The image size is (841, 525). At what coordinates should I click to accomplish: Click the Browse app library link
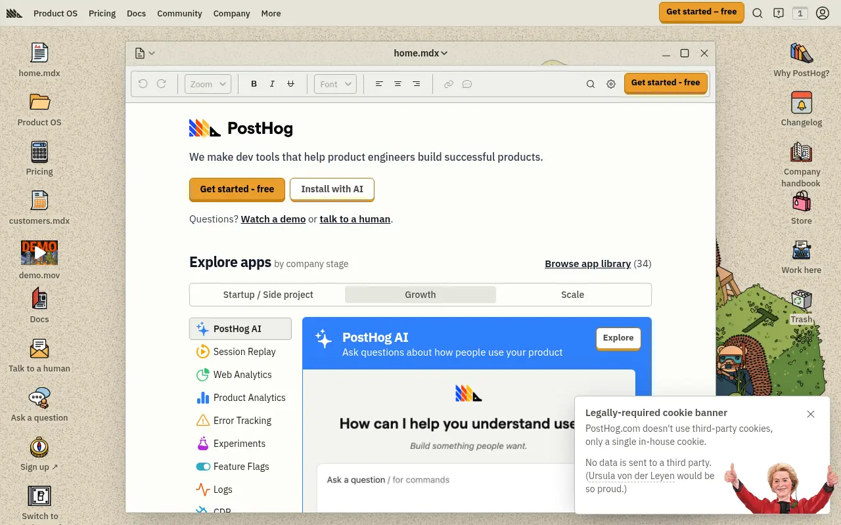587,264
